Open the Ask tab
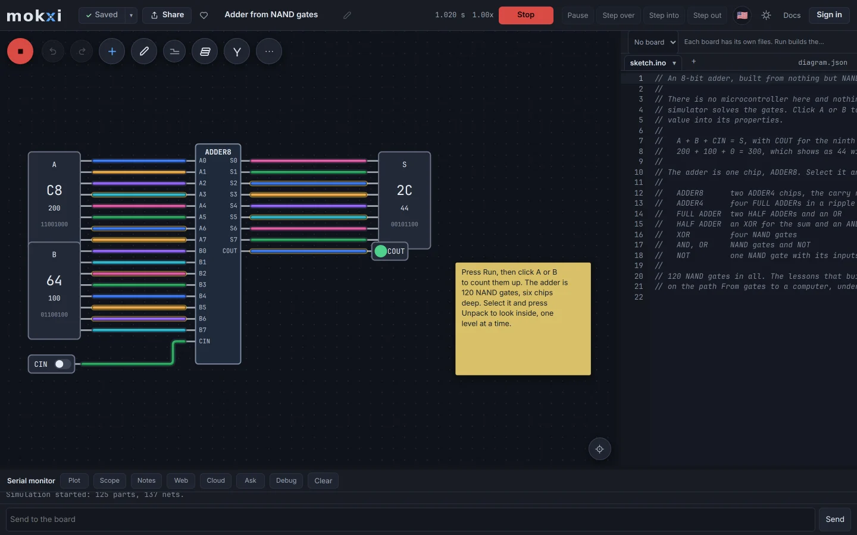This screenshot has height=535, width=857. (x=251, y=480)
